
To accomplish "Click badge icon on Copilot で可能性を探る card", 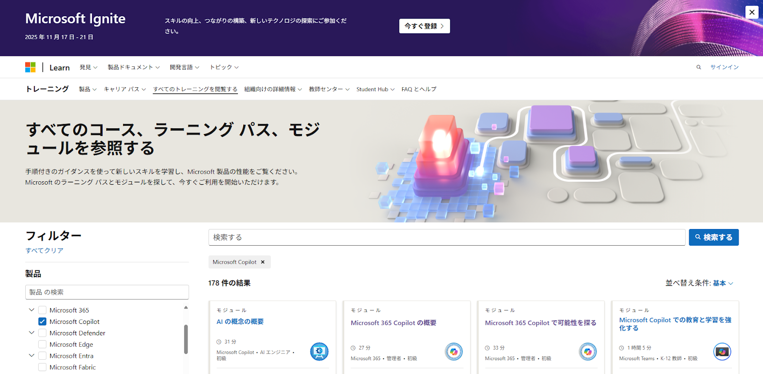I will coord(588,352).
